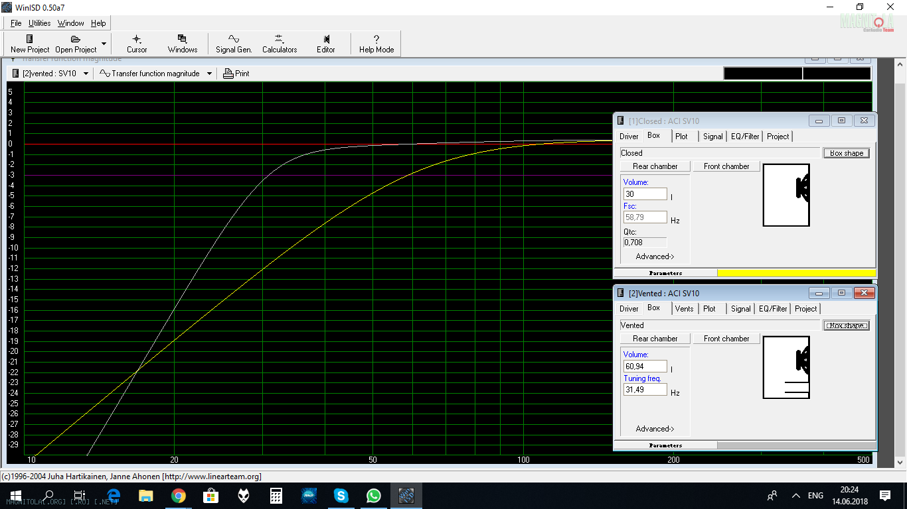The height and width of the screenshot is (509, 907).
Task: Open the WhatsApp icon in the taskbar
Action: (x=374, y=495)
